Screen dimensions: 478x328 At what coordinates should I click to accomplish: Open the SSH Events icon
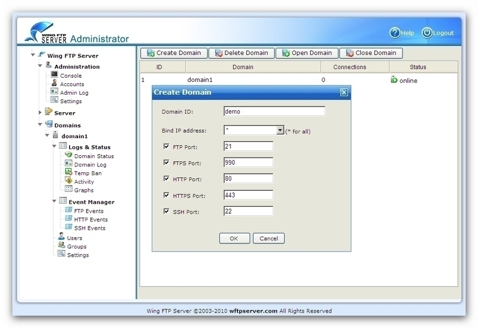[70, 228]
